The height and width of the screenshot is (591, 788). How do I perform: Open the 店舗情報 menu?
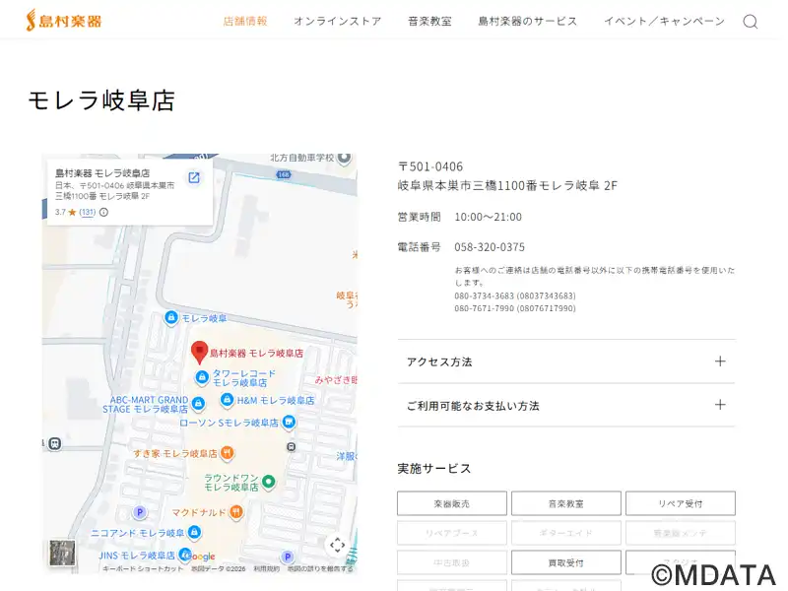[245, 21]
